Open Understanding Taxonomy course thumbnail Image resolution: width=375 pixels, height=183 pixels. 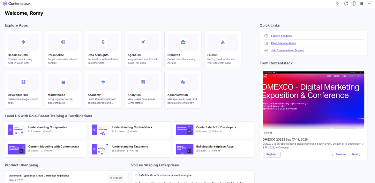pyautogui.click(x=100, y=149)
